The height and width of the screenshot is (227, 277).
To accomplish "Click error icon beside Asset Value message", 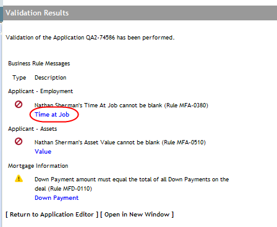I will tap(19, 141).
